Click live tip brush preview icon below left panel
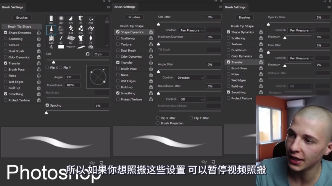The image size is (332, 186). 92,163
